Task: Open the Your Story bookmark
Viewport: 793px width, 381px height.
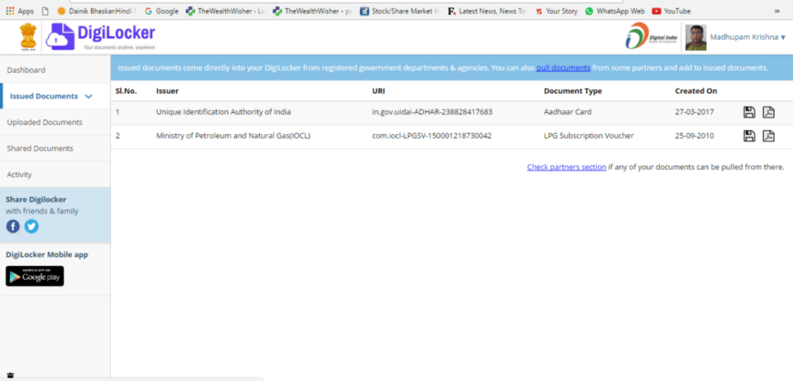Action: click(x=556, y=11)
